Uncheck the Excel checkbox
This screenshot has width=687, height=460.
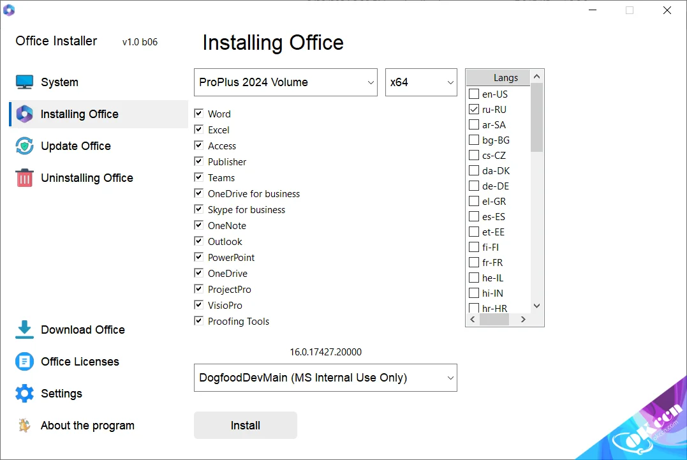click(199, 130)
